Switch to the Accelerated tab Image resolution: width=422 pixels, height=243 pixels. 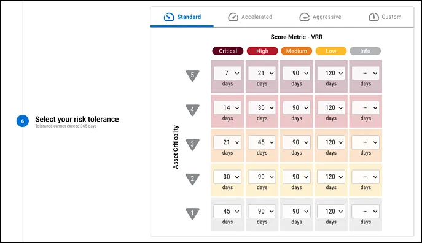[x=250, y=17]
